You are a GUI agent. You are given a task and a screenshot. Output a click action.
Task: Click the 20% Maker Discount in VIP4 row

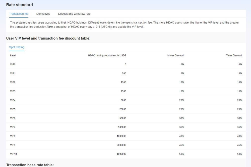[181, 100]
